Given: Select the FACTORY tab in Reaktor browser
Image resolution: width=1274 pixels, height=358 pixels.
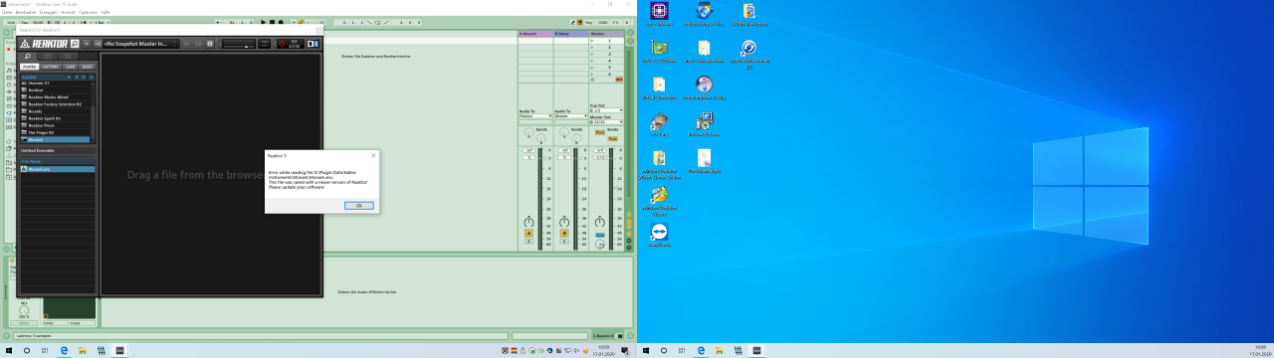Looking at the screenshot, I should click(x=51, y=67).
